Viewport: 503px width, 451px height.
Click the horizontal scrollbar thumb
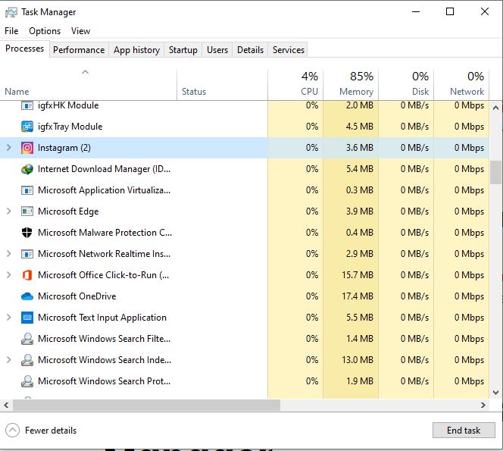[147, 405]
